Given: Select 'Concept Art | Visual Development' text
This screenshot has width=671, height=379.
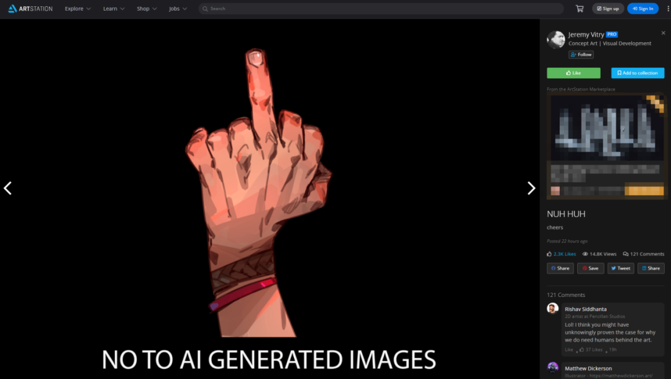Looking at the screenshot, I should (610, 43).
